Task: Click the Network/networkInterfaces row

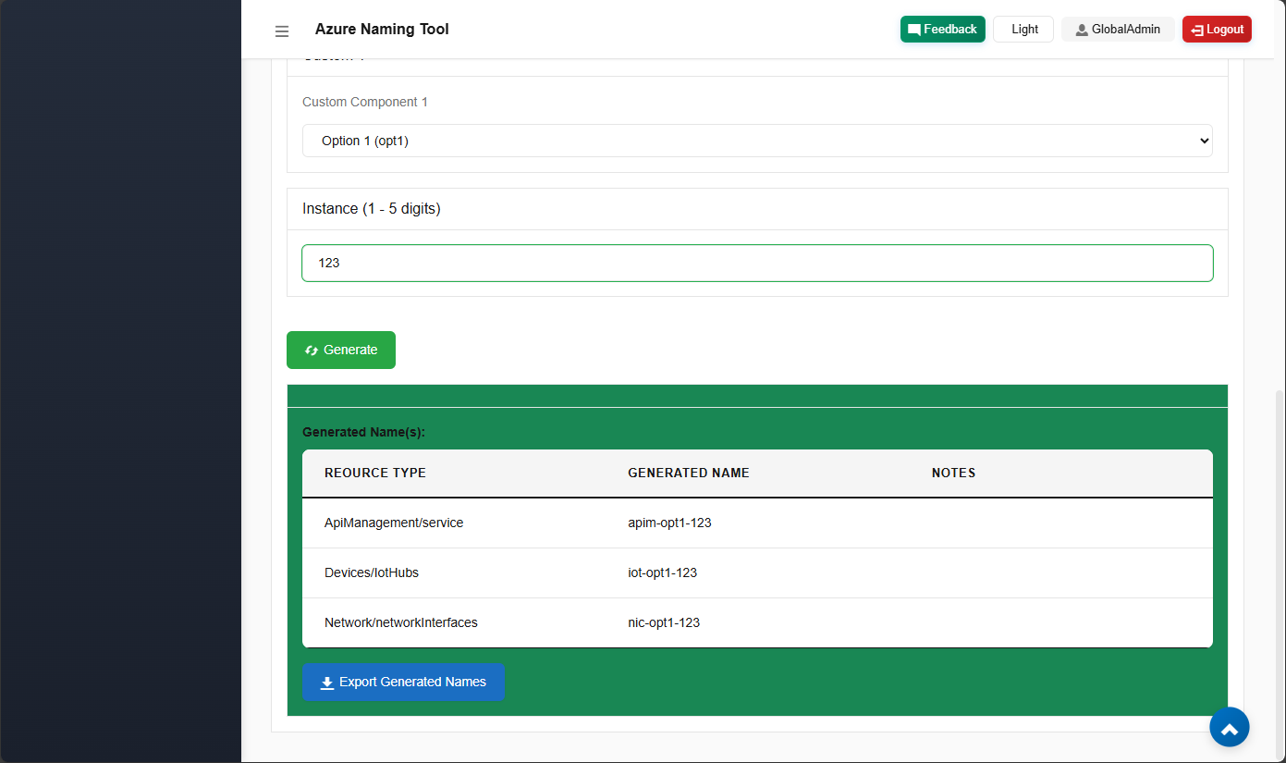Action: [400, 622]
